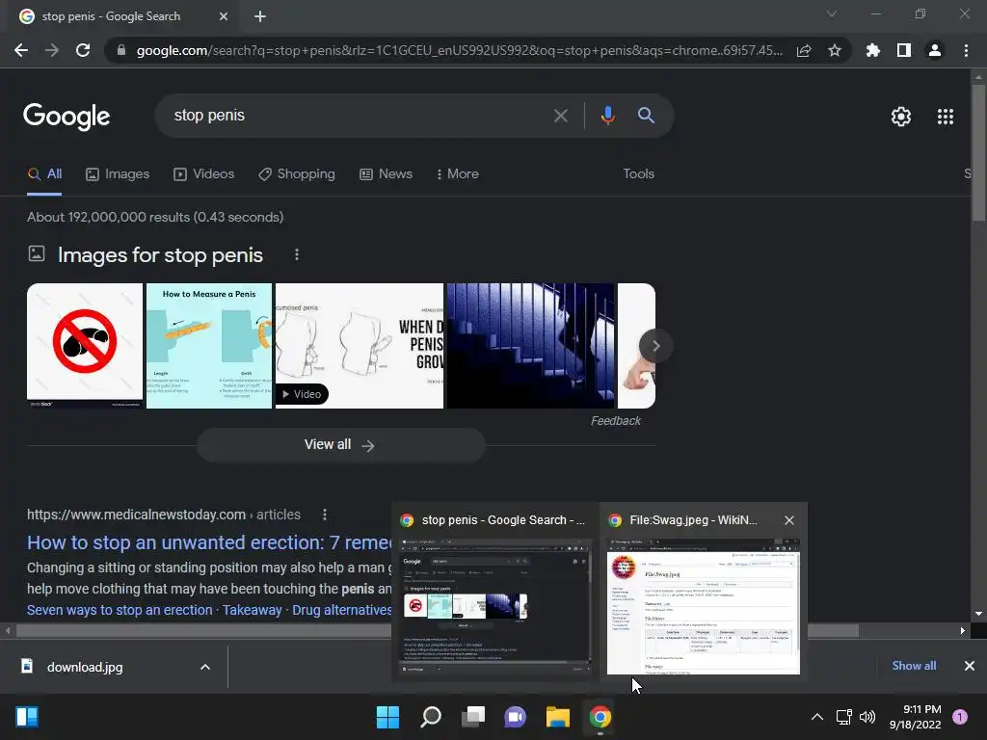Open the Chrome side panel
This screenshot has height=740, width=987.
click(904, 50)
